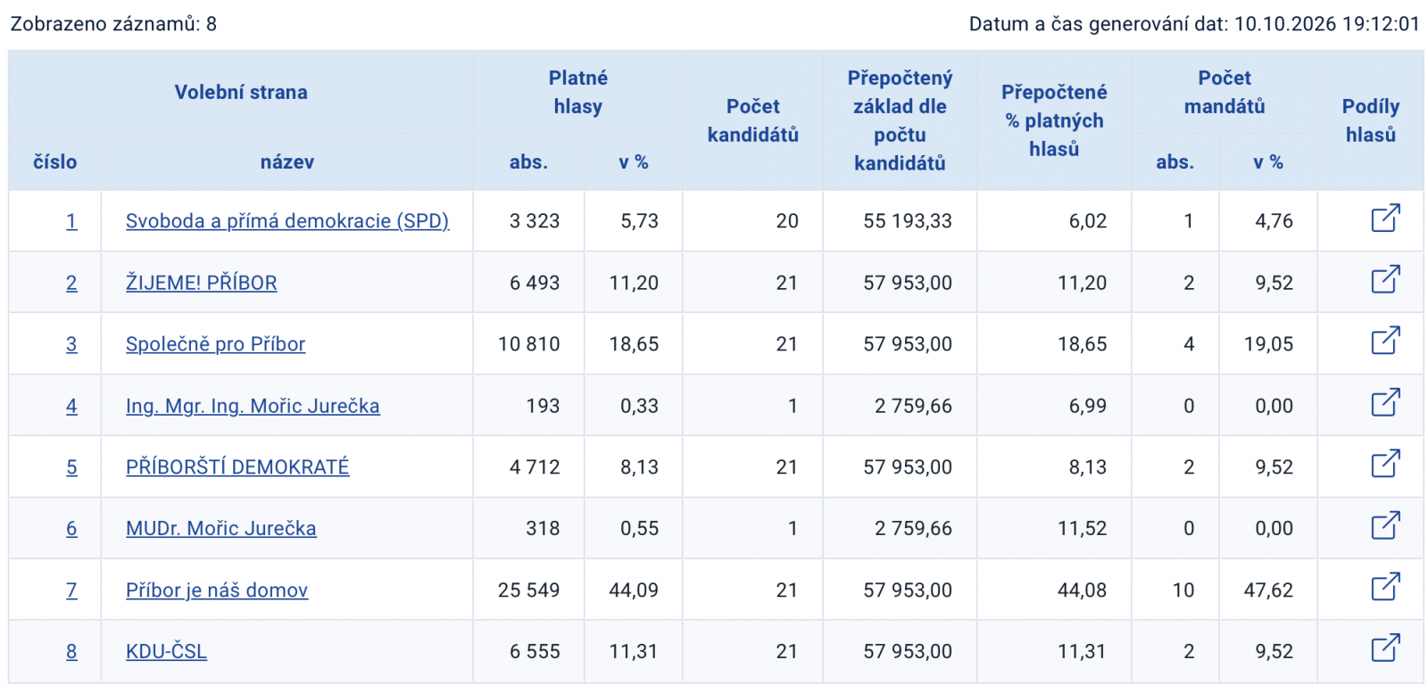Screen dimensions: 1428x693
Task: Click party number 2 link
Action: click(71, 283)
